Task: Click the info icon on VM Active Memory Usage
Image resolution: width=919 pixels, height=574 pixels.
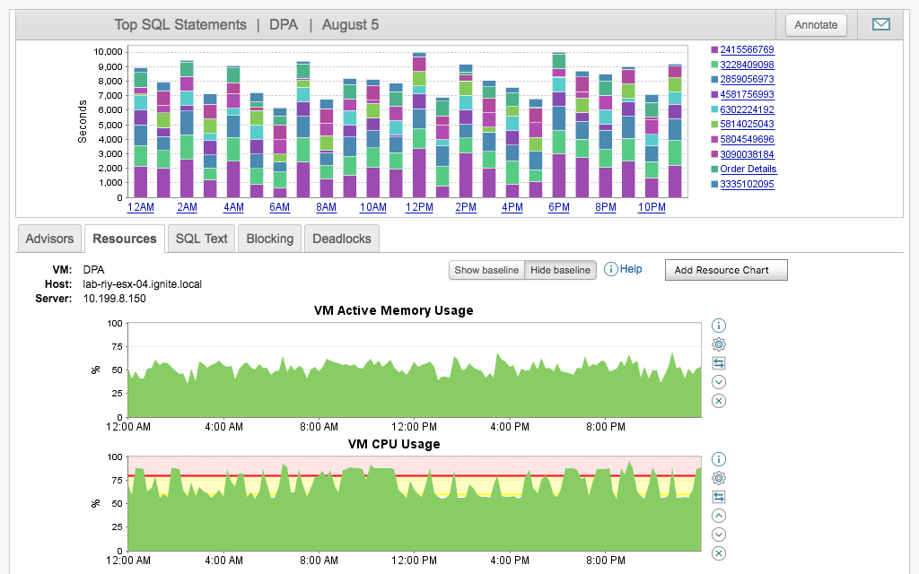Action: tap(718, 326)
